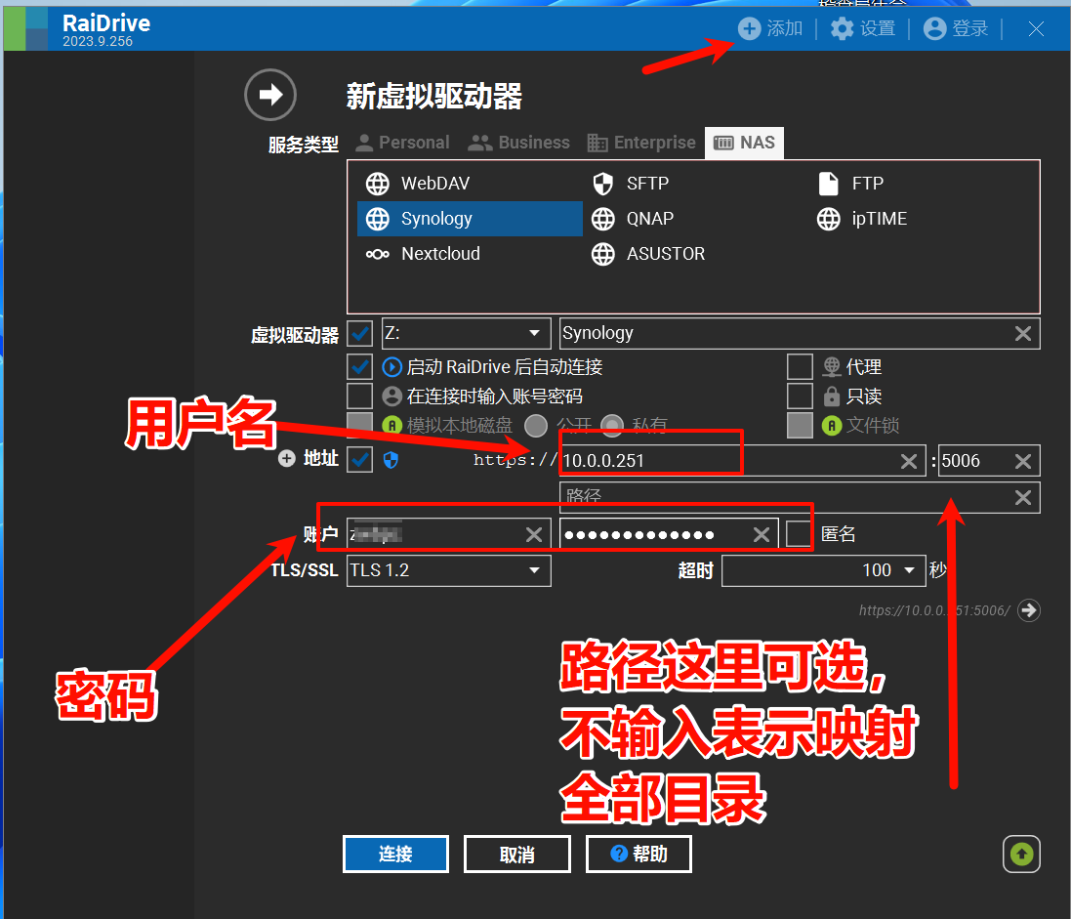
Task: Click the green up-arrow icon at bottom right
Action: tap(1021, 855)
